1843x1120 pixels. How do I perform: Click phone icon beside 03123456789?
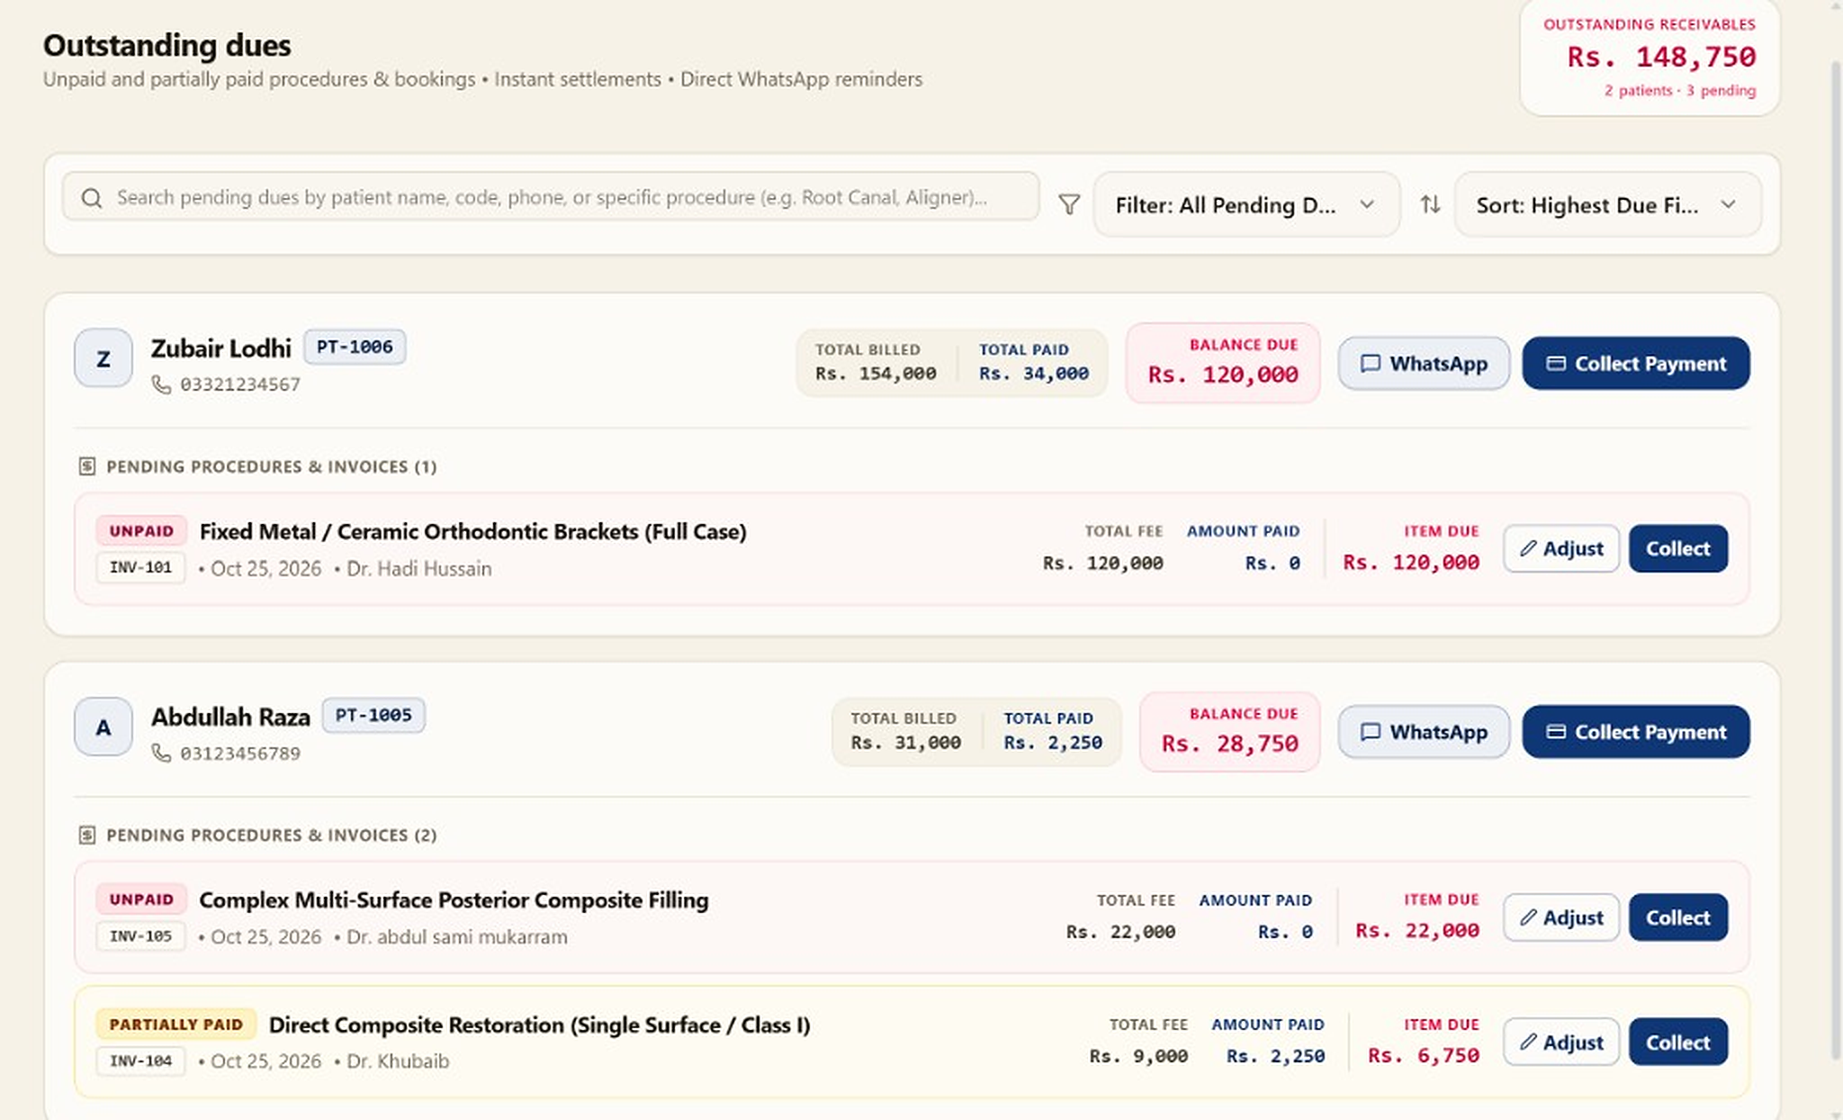point(161,753)
